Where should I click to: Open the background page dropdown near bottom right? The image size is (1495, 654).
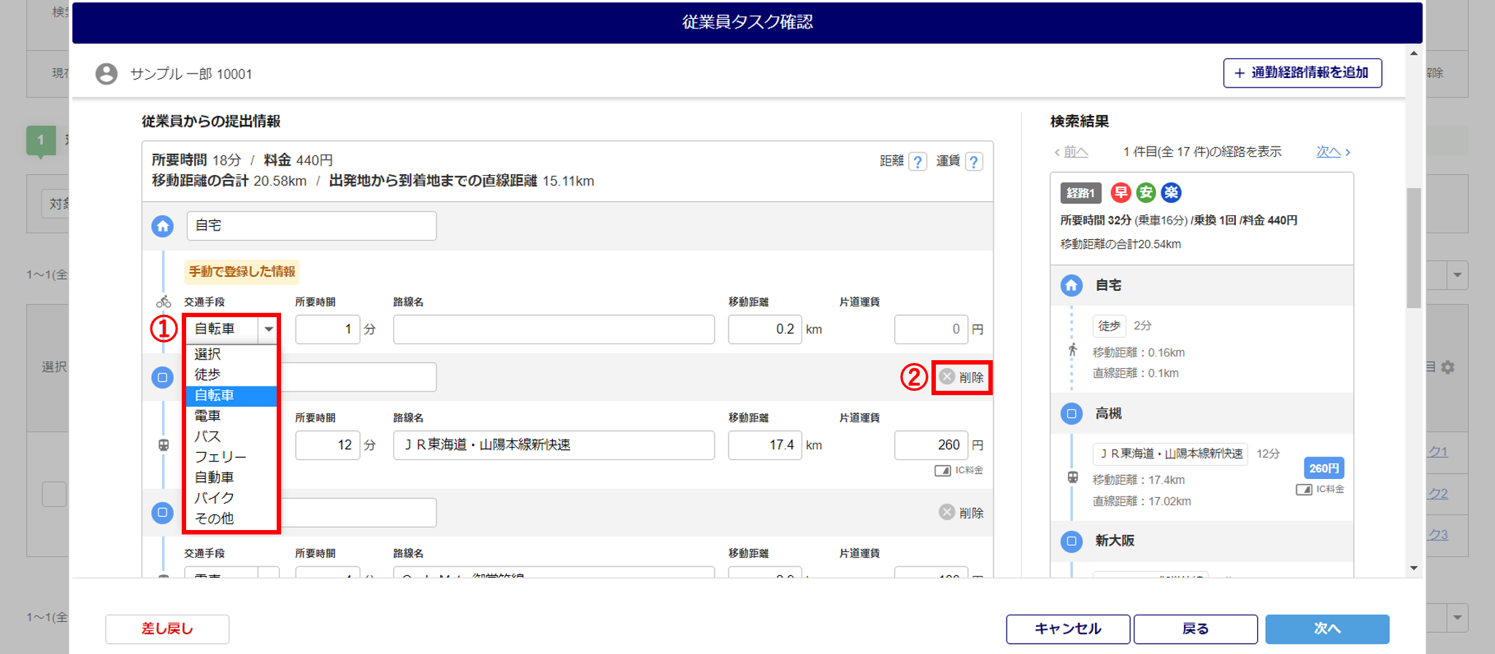[1457, 618]
